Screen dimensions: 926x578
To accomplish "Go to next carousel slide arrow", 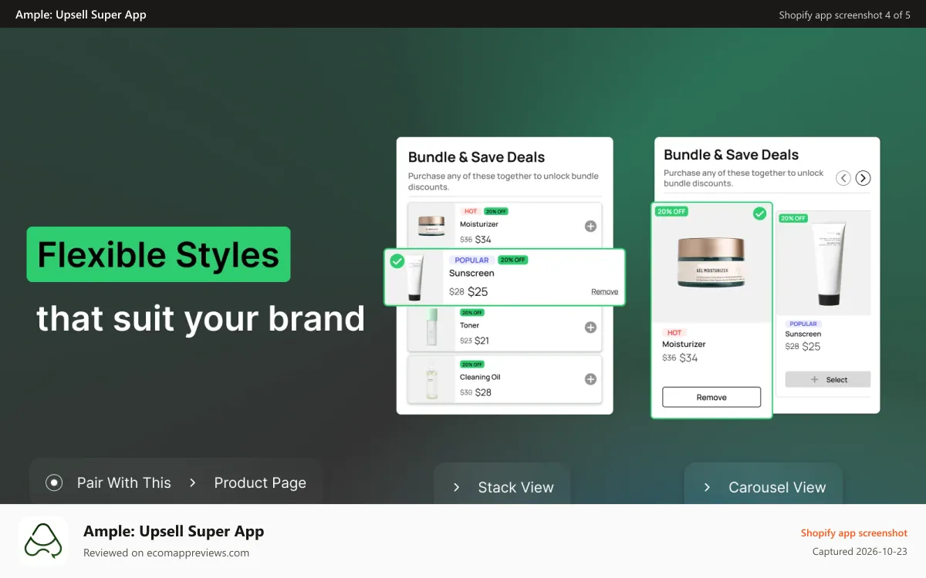I will coord(863,178).
